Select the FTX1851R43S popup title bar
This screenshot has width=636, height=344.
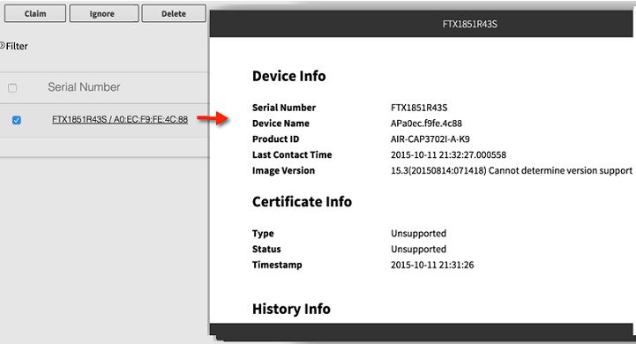pyautogui.click(x=421, y=24)
